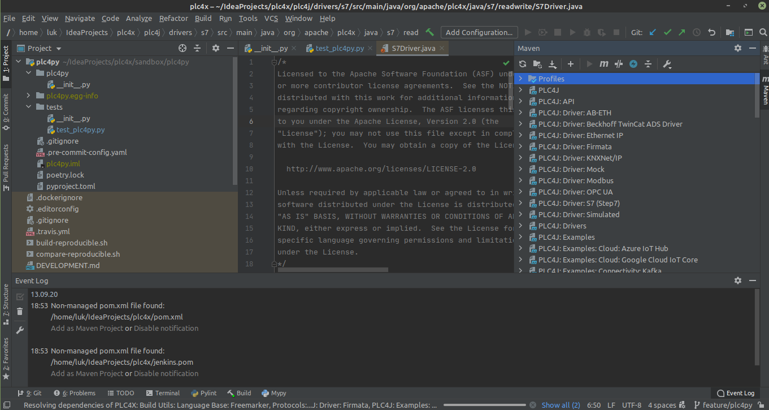Collapse the plc4py root folder

[19, 62]
